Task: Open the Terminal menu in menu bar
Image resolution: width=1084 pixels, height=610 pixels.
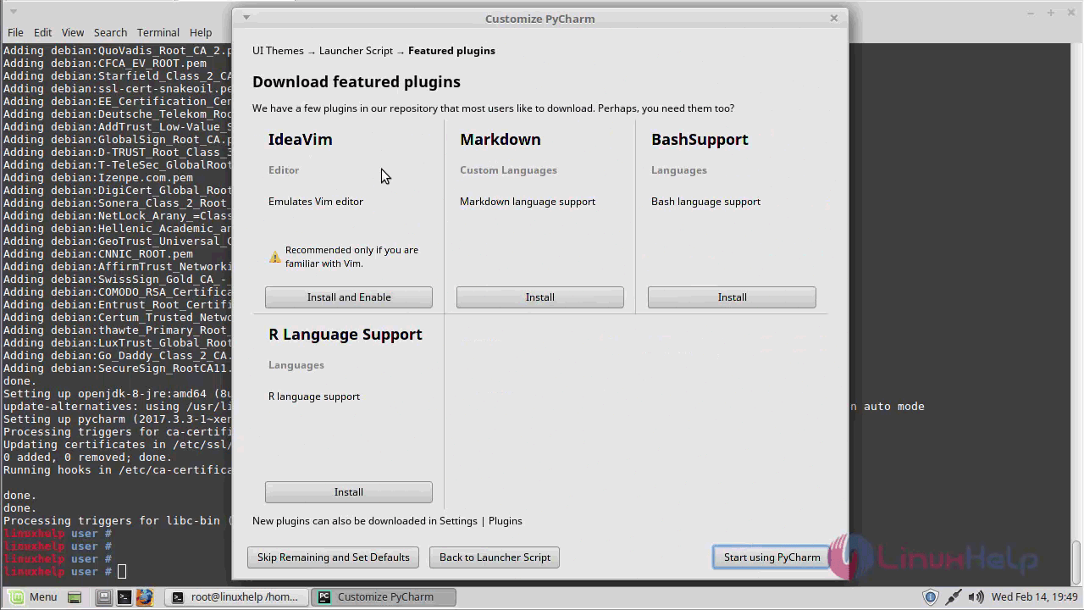Action: [158, 32]
